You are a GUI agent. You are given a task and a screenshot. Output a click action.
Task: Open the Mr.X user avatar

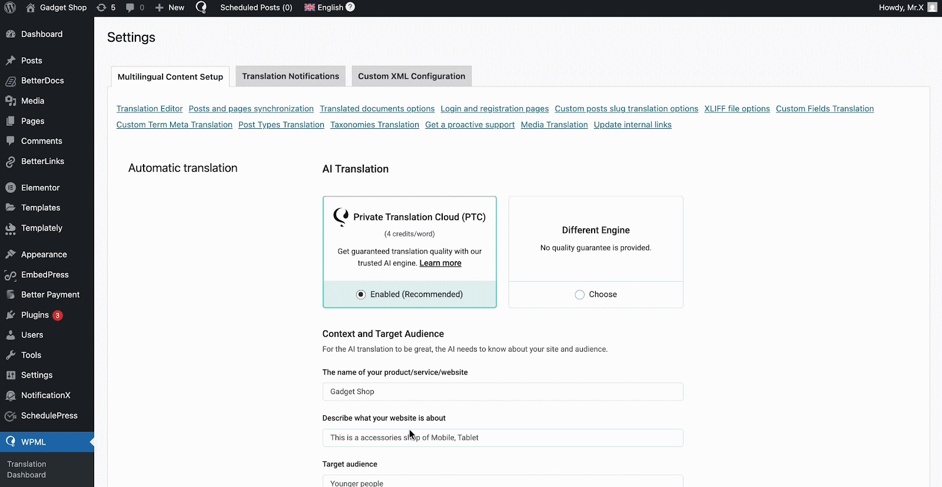pyautogui.click(x=932, y=8)
